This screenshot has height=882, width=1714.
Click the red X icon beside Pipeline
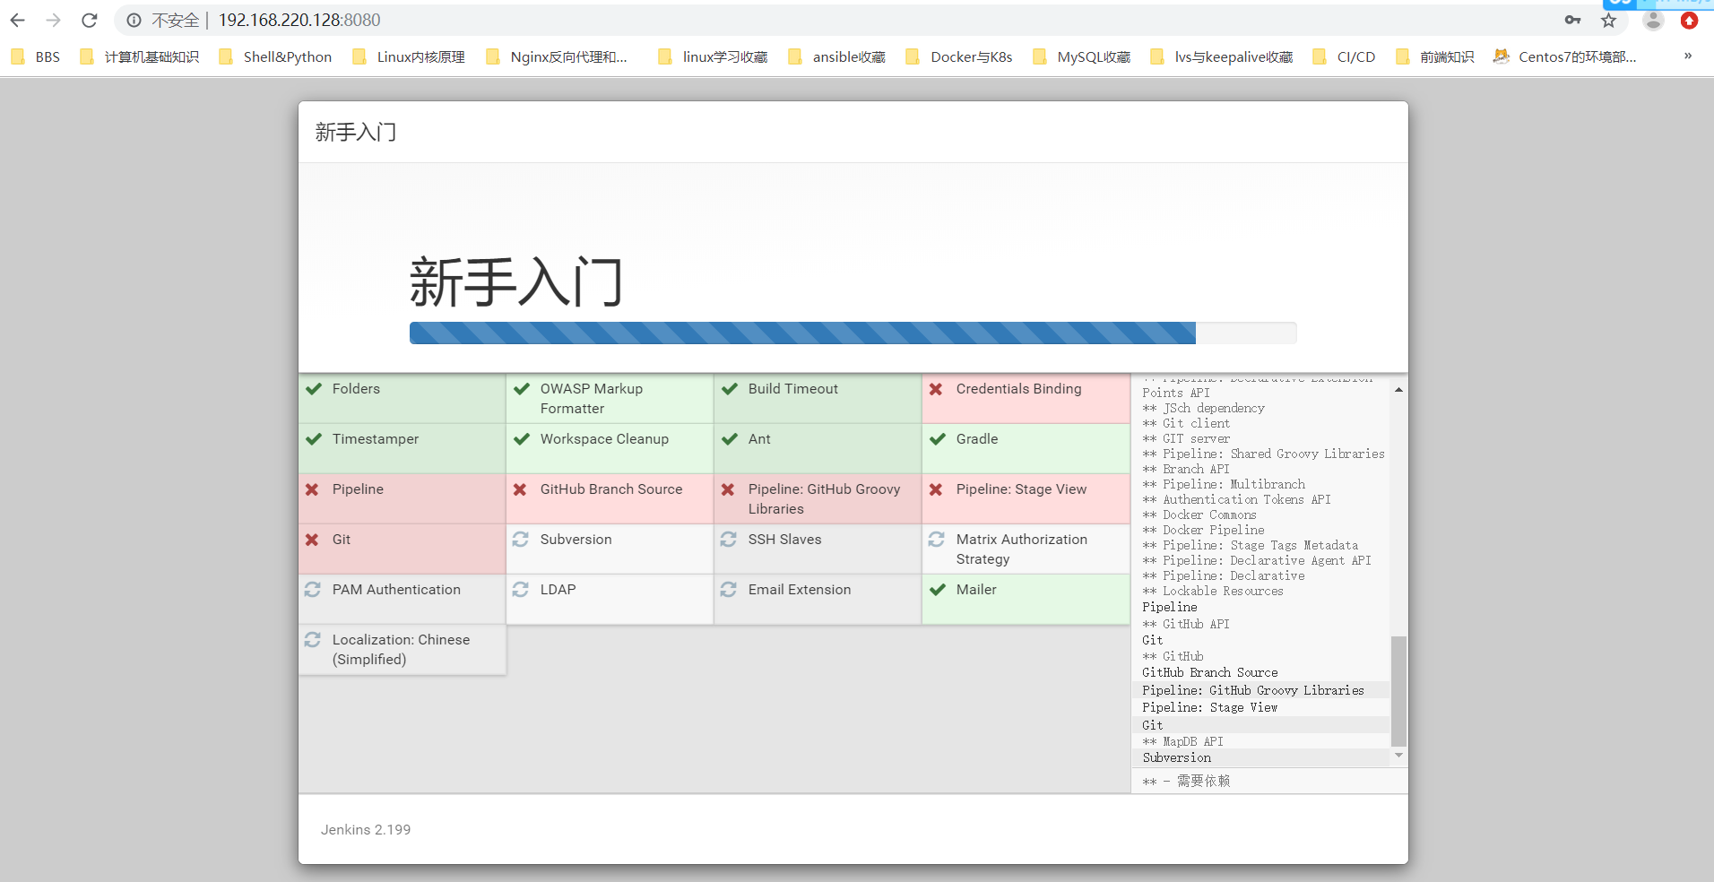312,489
